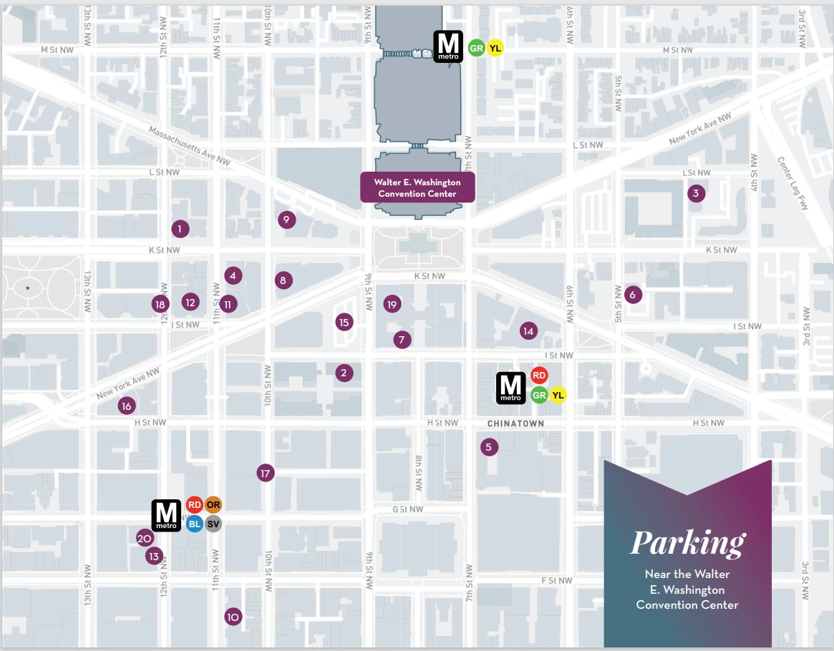Click the Metro icon beside the Convention Center
This screenshot has height=651, width=834.
click(x=448, y=47)
